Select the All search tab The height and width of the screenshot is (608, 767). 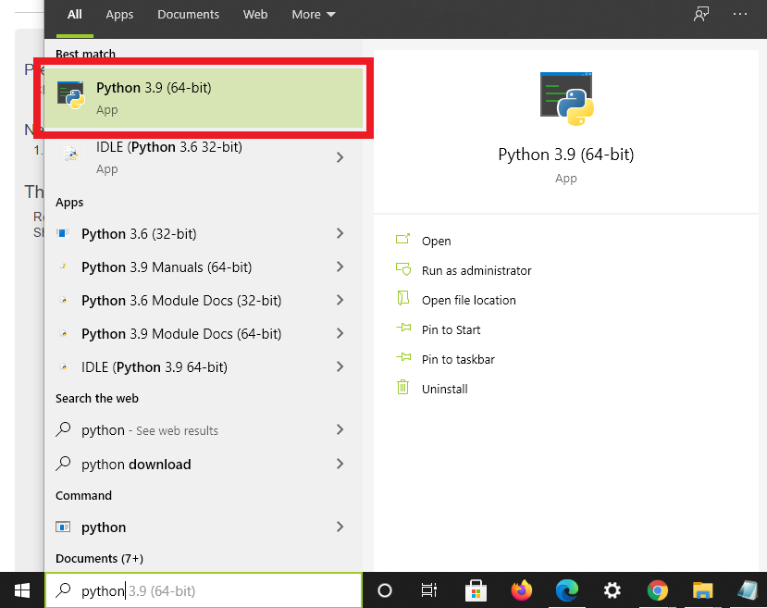[74, 14]
